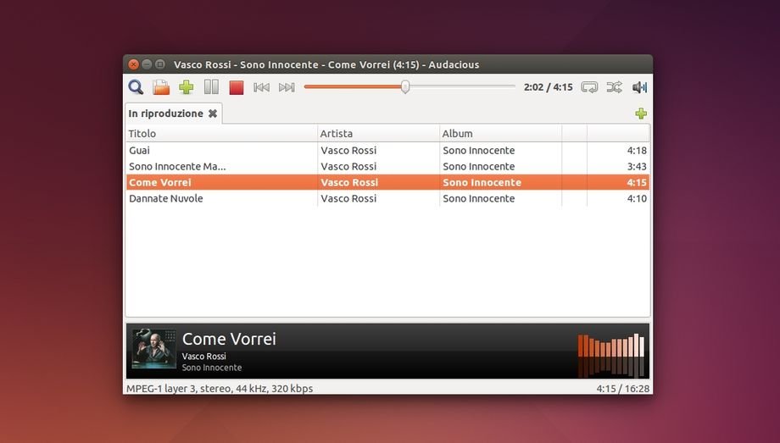Click the 3:43 duration cell
Screen dimensions: 780x443
pos(637,167)
